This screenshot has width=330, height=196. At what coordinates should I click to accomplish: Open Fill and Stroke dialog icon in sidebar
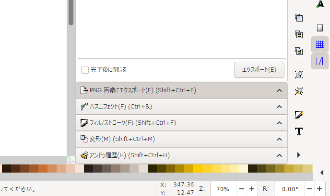[x=299, y=115]
